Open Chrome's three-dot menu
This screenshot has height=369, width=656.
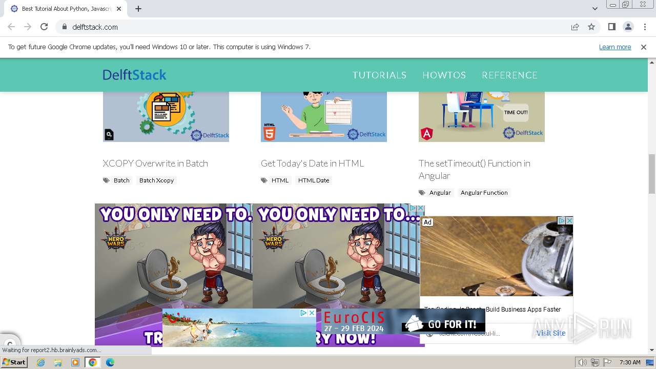click(x=645, y=27)
